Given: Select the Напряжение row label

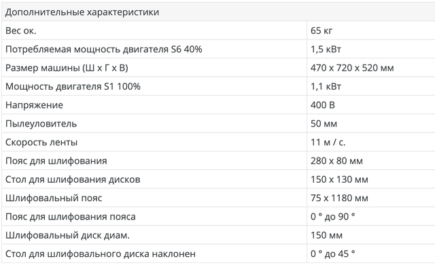Looking at the screenshot, I should click(34, 105).
